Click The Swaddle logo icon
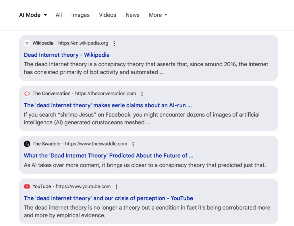This screenshot has height=226, width=294. pyautogui.click(x=27, y=144)
